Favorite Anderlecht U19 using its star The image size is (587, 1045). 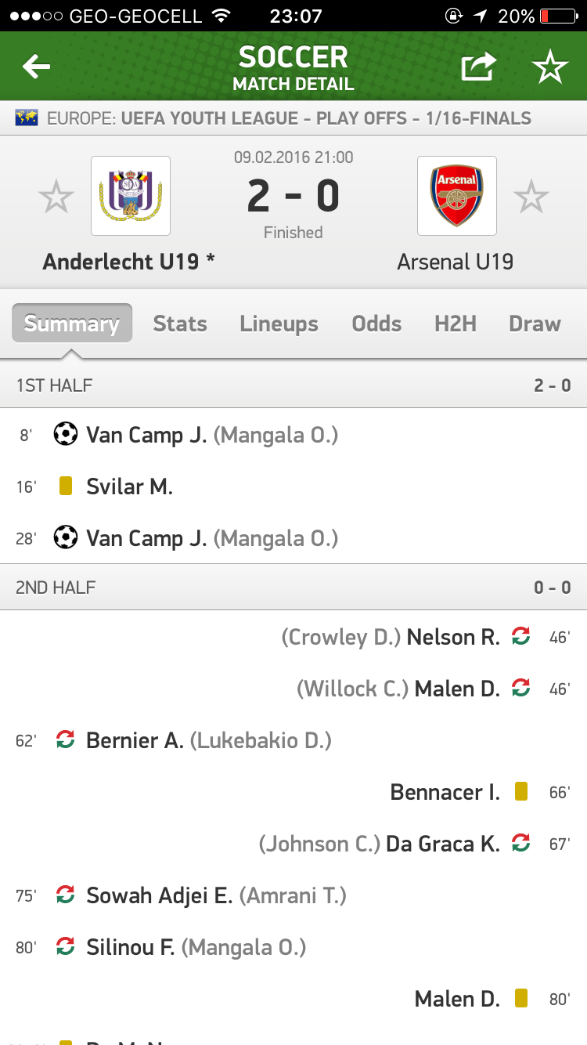tap(56, 197)
